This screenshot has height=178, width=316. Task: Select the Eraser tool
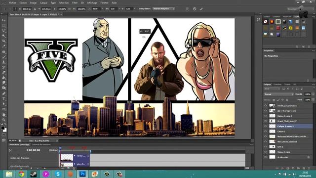(3, 73)
